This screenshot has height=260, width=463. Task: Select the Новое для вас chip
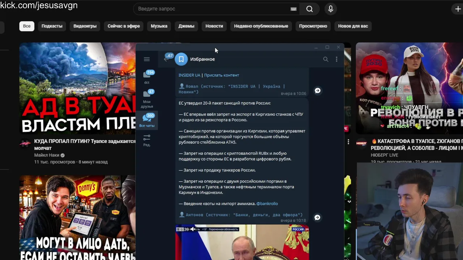[353, 26]
